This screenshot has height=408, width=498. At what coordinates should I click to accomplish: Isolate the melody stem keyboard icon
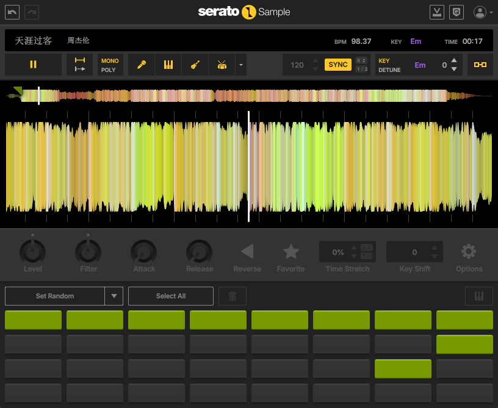[x=168, y=65]
